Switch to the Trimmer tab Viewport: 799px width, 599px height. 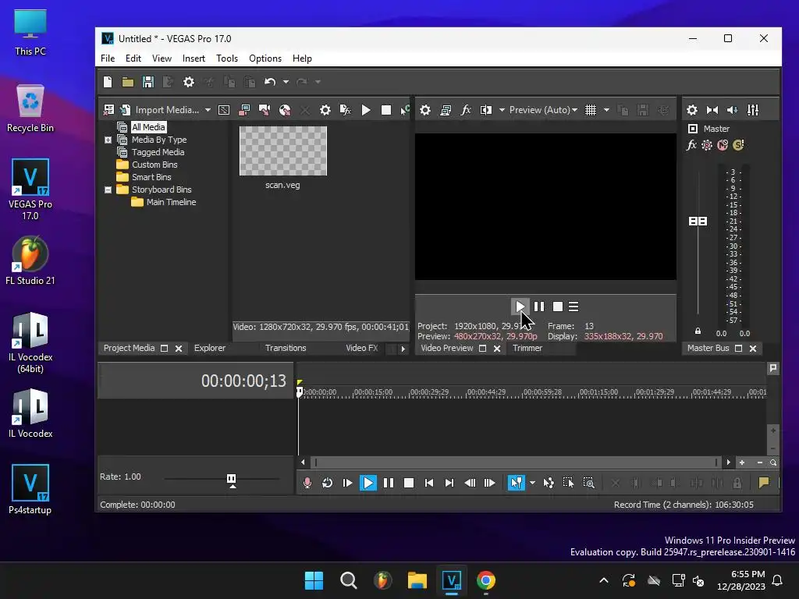[527, 348]
